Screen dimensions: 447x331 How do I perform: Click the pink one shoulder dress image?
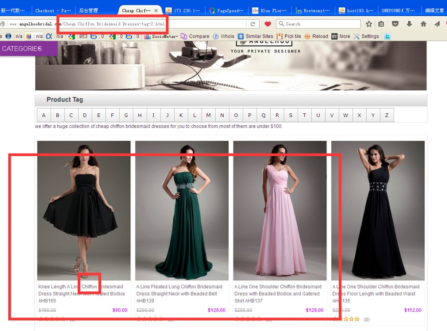[x=280, y=210]
